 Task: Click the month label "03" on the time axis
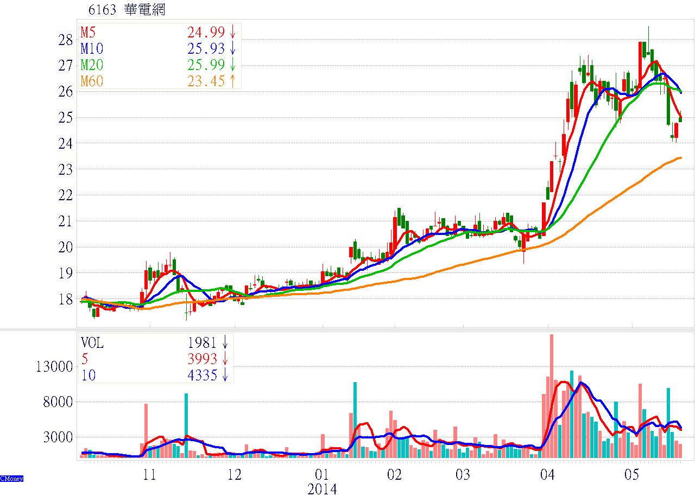(463, 475)
